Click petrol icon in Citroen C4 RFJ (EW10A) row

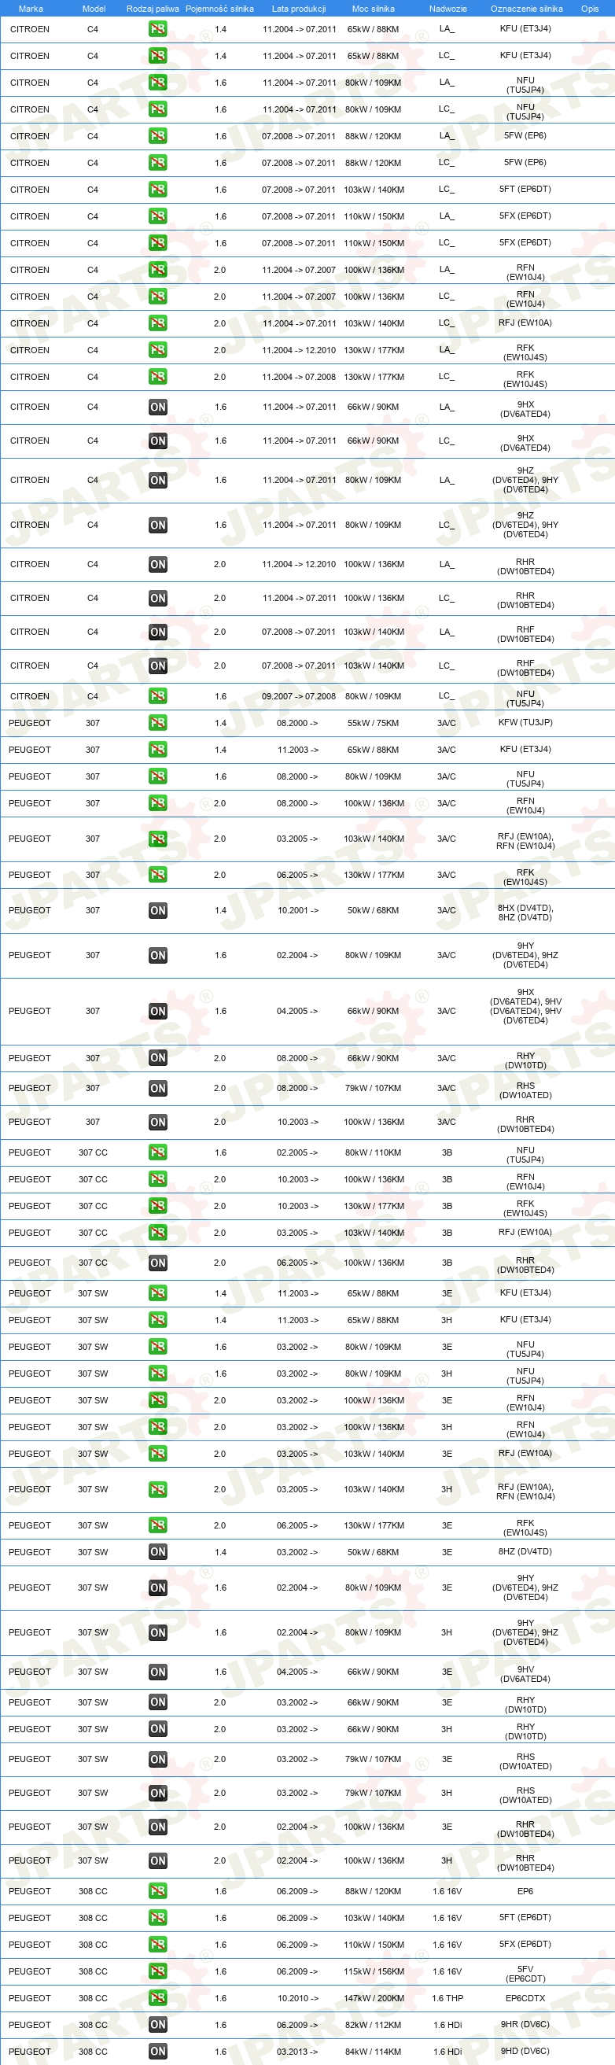(158, 323)
